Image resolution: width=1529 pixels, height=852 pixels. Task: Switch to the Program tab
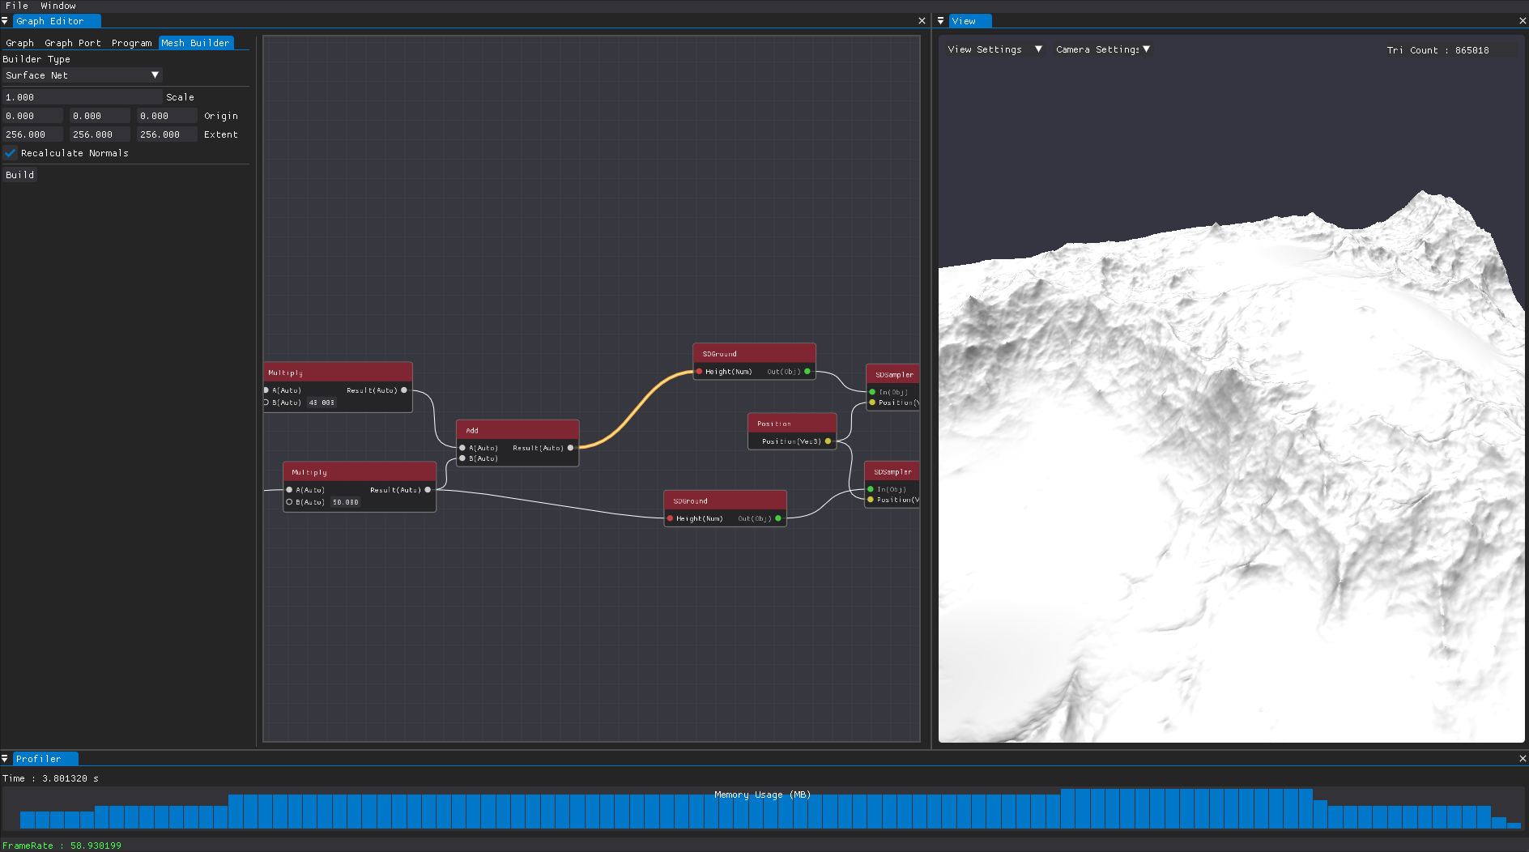click(x=132, y=43)
